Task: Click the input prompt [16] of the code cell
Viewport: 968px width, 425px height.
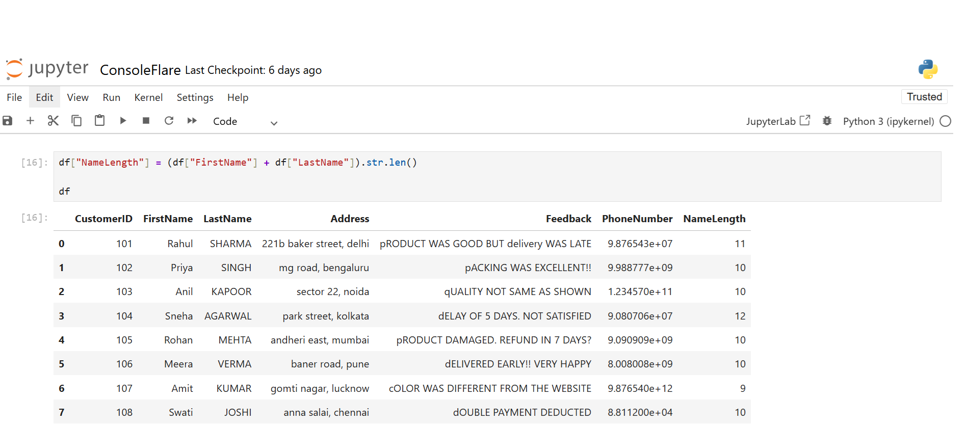Action: [34, 163]
